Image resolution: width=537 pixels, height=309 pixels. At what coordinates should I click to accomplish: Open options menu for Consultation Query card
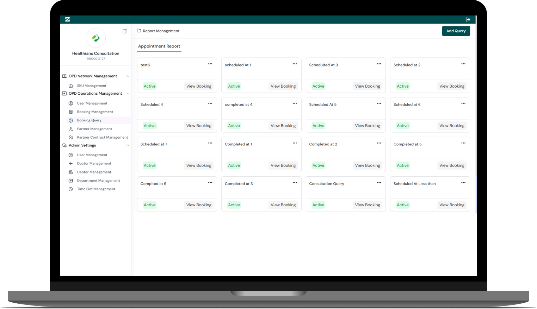379,183
